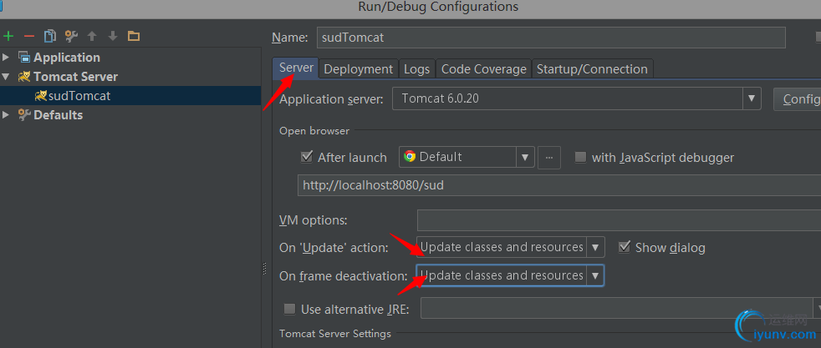Open the Startup/Connection tab
The image size is (821, 348).
point(592,69)
